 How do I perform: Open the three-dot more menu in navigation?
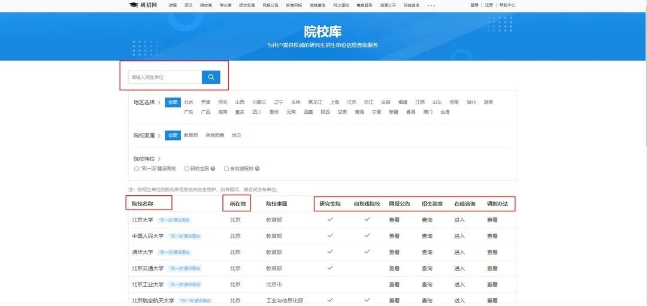tap(431, 5)
